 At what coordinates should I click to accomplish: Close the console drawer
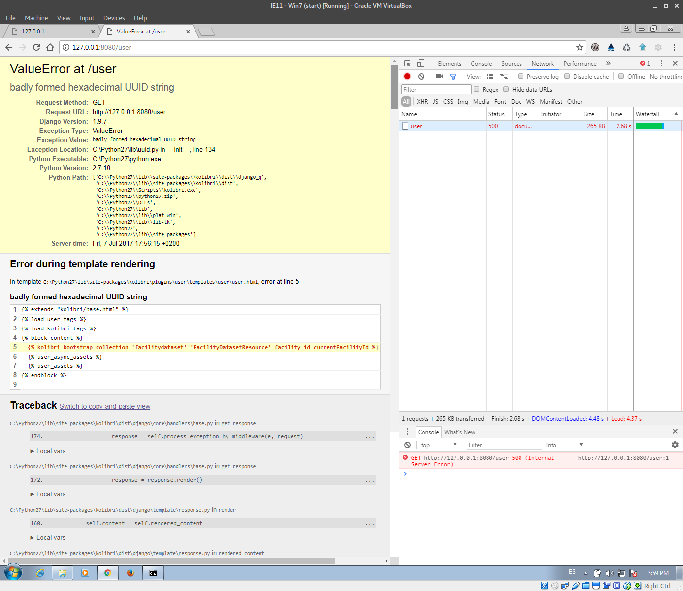675,431
